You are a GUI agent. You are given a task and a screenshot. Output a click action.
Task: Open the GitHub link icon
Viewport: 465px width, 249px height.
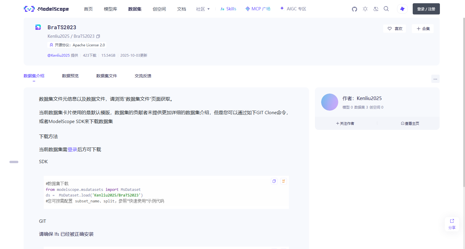point(355,9)
